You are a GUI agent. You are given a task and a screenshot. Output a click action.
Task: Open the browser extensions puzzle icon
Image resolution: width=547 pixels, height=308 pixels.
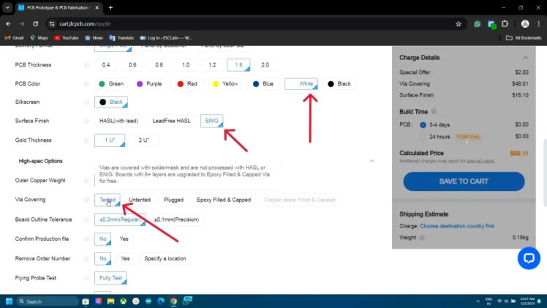click(x=505, y=23)
